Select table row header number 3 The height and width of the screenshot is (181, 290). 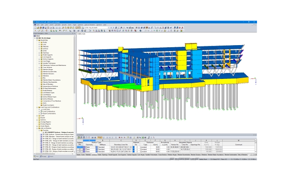[x=80, y=151]
